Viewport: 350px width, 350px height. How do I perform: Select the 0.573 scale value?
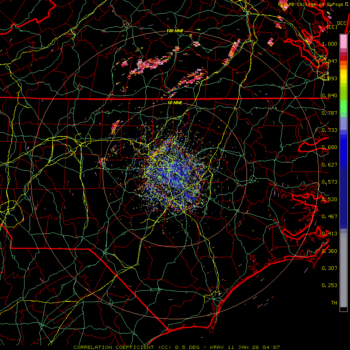point(329,182)
